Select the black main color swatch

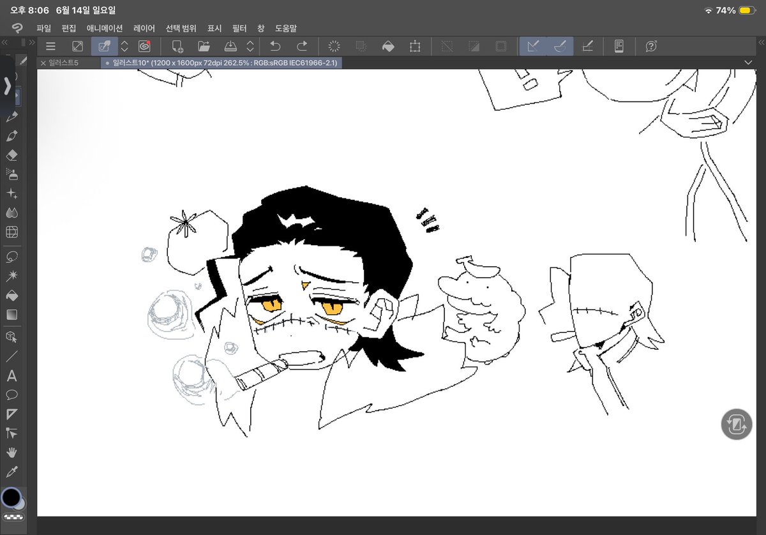point(10,497)
